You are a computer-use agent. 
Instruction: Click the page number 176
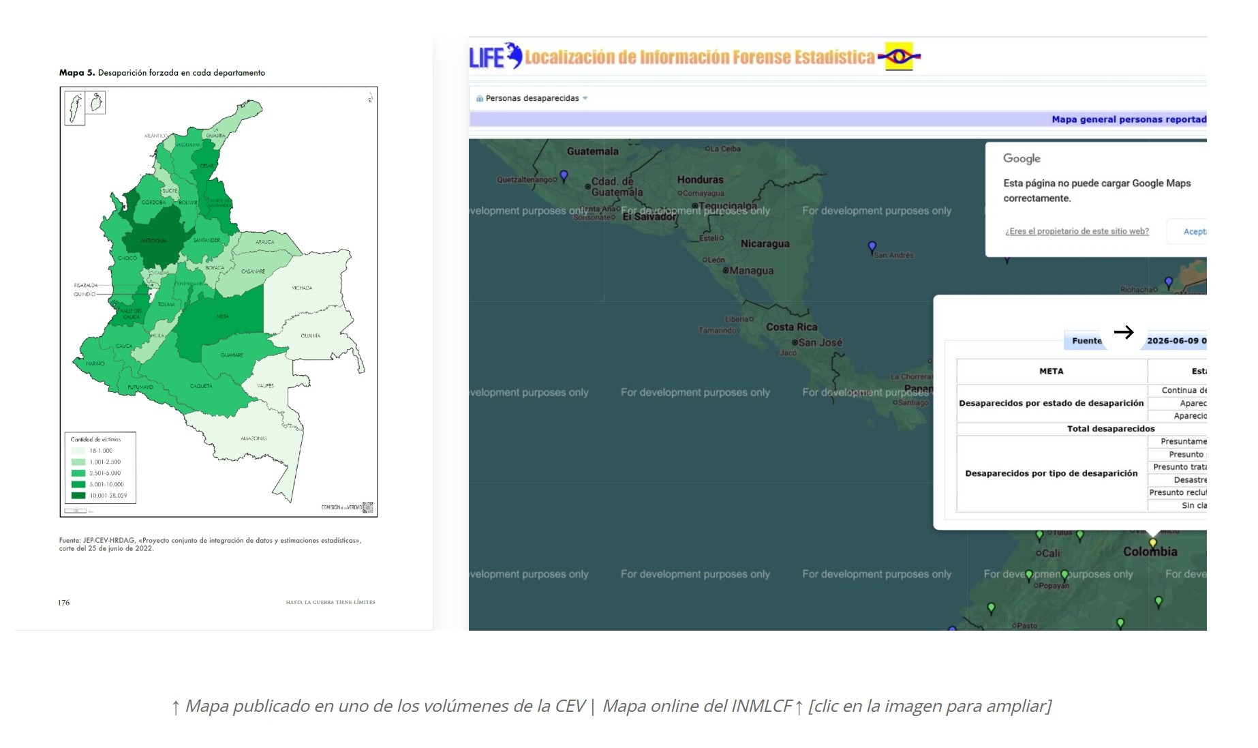(x=63, y=602)
